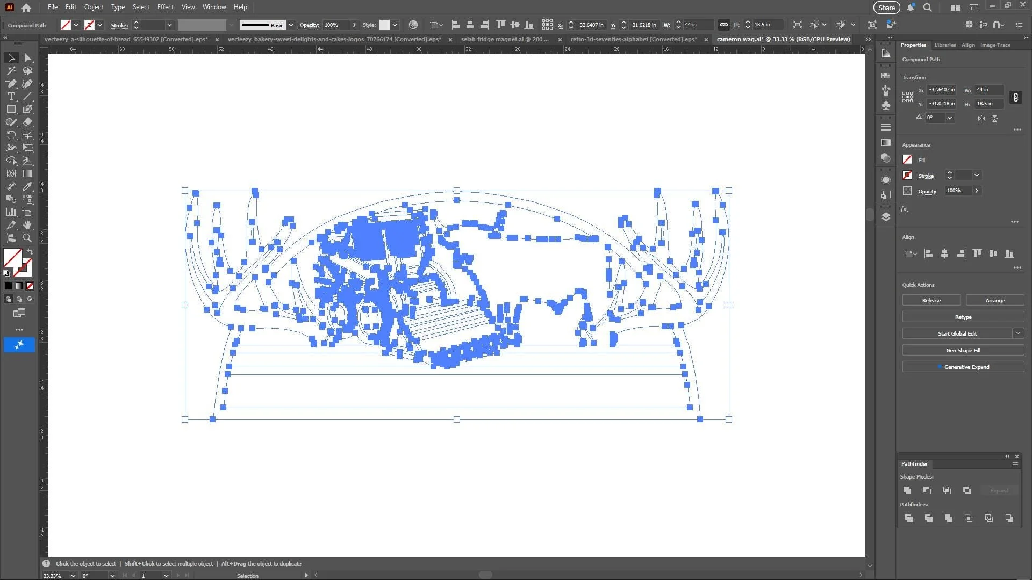Image resolution: width=1032 pixels, height=580 pixels.
Task: Set color mode to None
Action: click(30, 286)
